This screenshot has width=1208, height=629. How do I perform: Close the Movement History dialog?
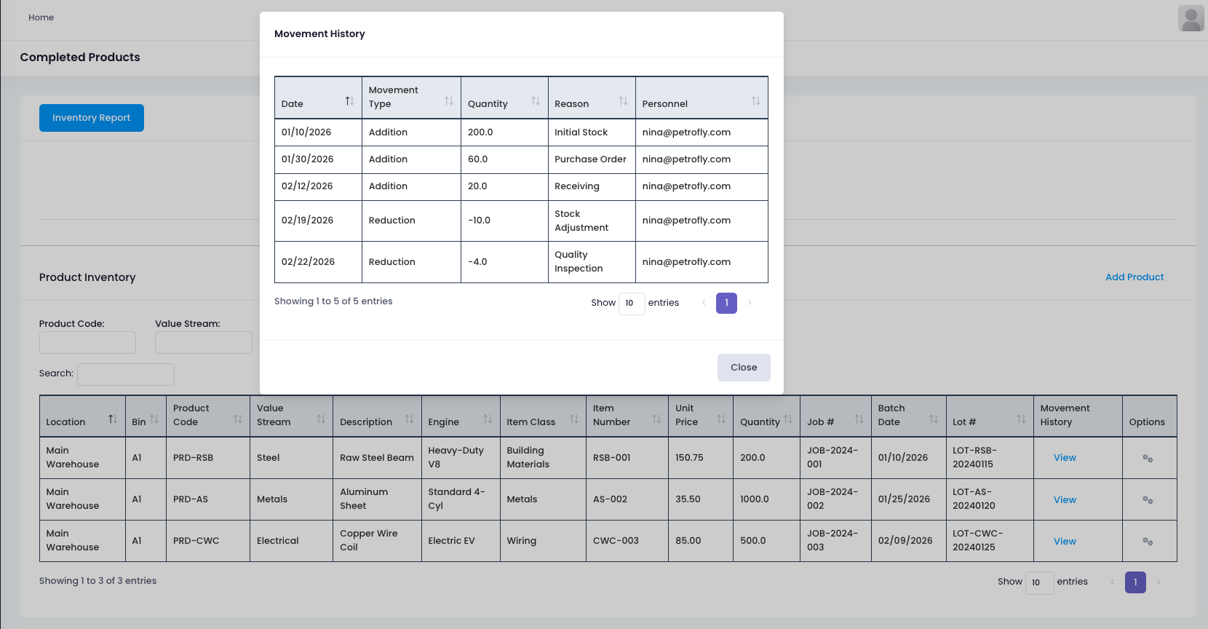[x=743, y=368]
